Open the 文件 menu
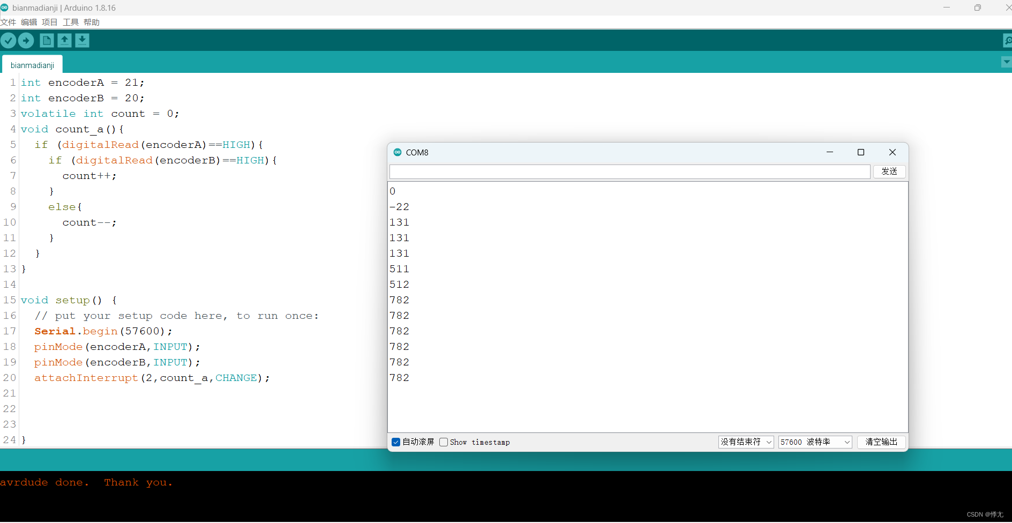The width and height of the screenshot is (1012, 523). pos(8,22)
